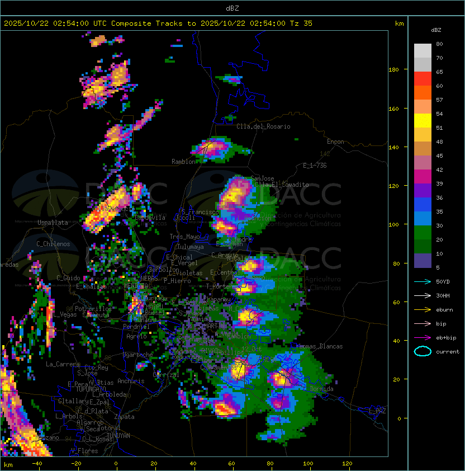
Task: Select the bright yellow 51-54 dBZ band
Action: coord(423,121)
